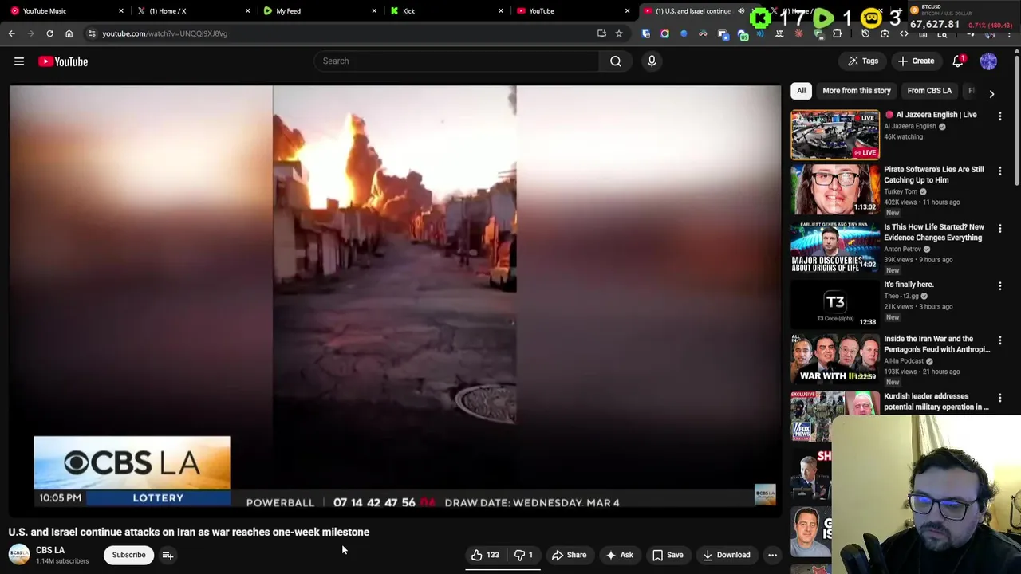
Task: Subscribe to CBS LA
Action: pyautogui.click(x=128, y=555)
